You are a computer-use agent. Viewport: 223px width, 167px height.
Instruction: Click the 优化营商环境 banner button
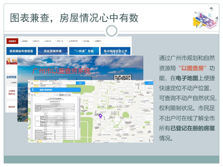point(55,51)
